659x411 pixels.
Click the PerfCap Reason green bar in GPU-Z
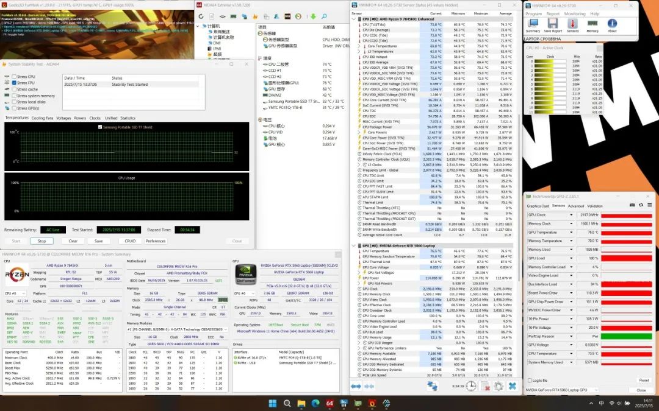tap(627, 336)
